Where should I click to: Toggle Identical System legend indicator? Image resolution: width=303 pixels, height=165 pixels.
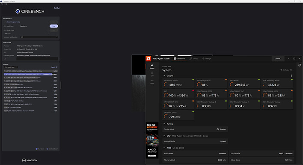tap(48, 149)
